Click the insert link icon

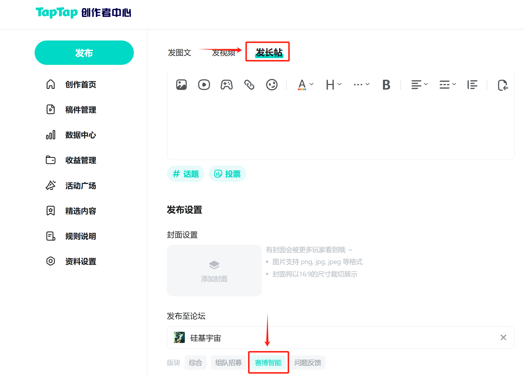249,85
